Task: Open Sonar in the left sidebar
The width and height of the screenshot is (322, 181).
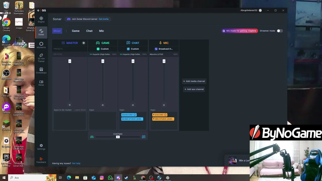Action: pyautogui.click(x=41, y=32)
